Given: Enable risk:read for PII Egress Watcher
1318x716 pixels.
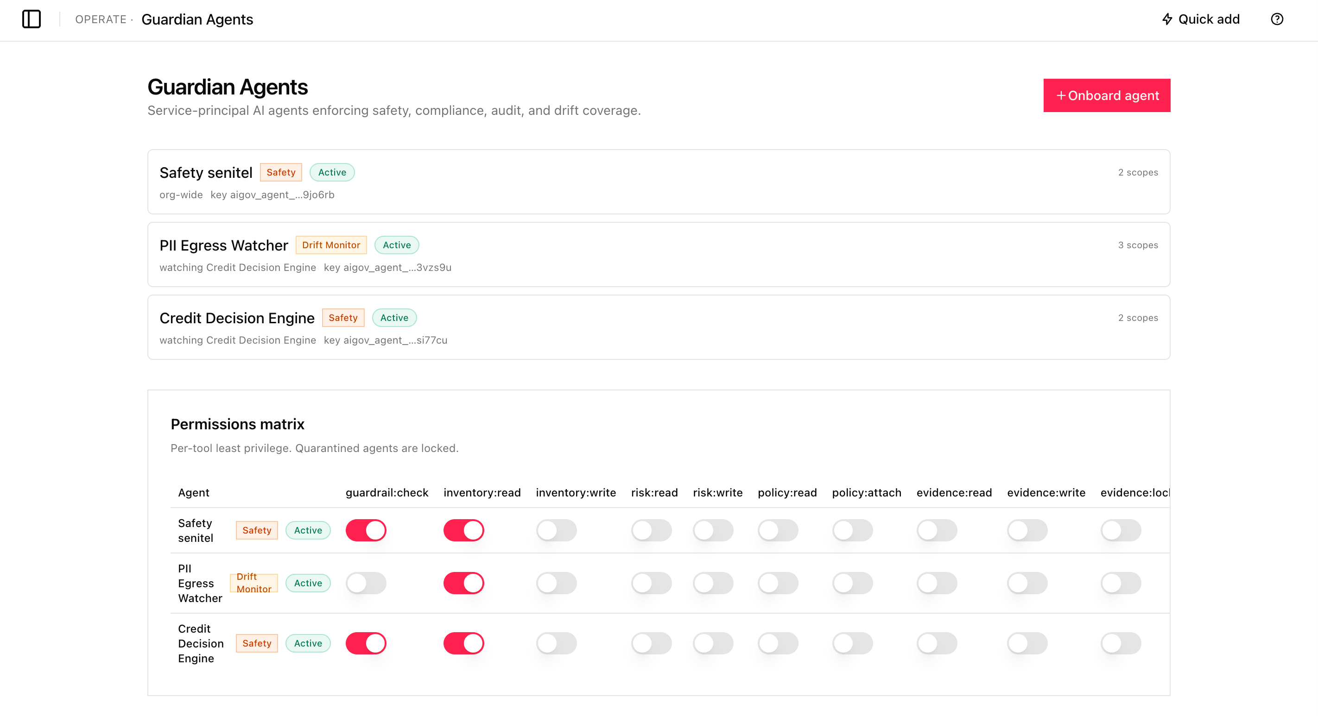Looking at the screenshot, I should (x=651, y=583).
